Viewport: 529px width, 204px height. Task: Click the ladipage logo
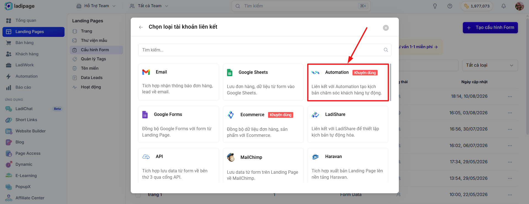tap(20, 6)
